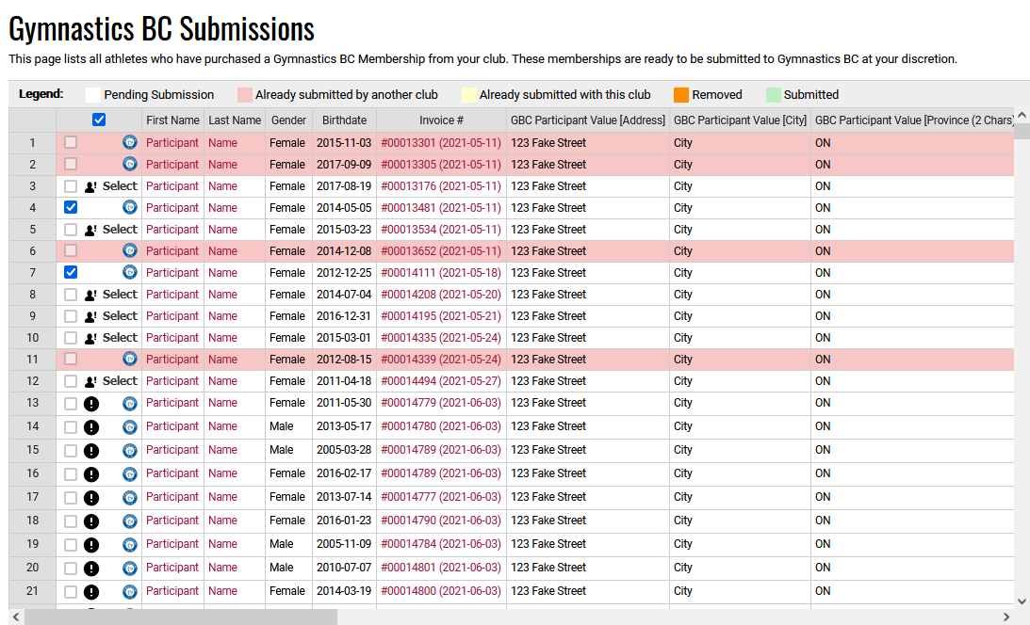Viewport: 1030px width, 625px height.
Task: Click the blue badge icon in row 11
Action: coord(130,360)
